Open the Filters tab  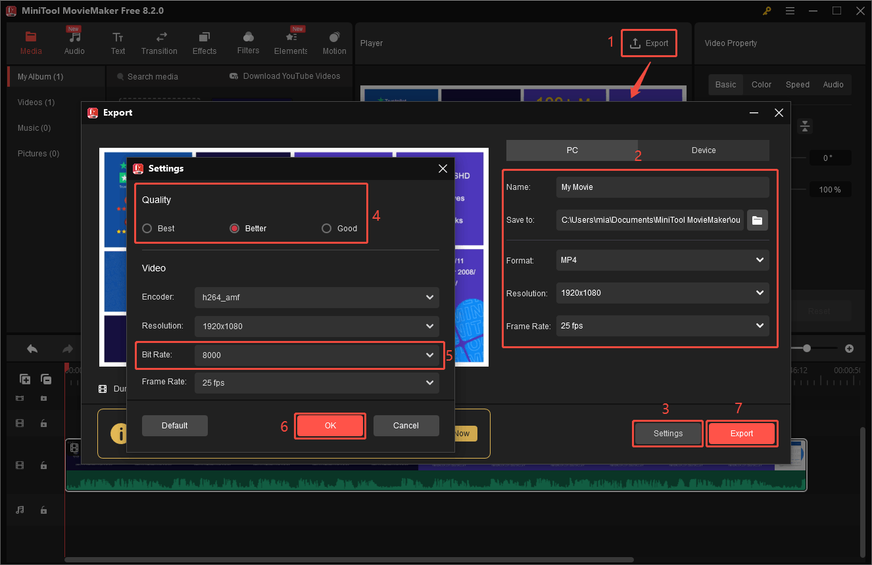click(x=248, y=43)
